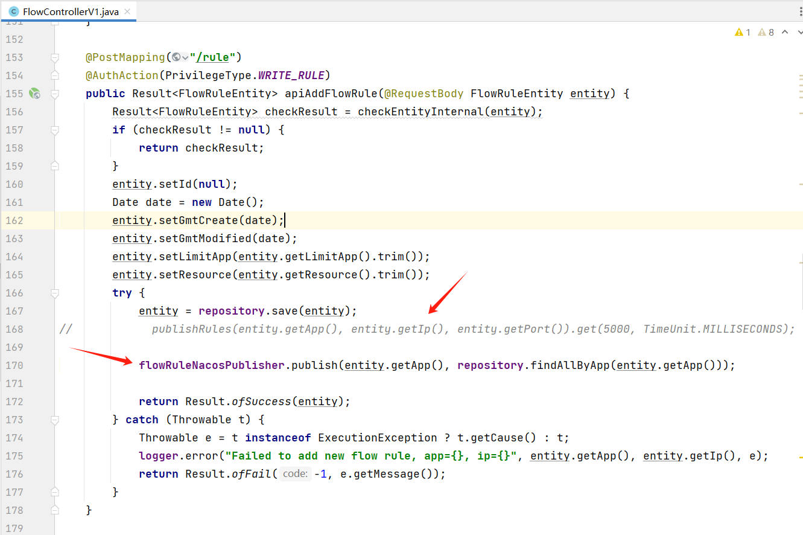Click the setId call on line 160
803x535 pixels.
(x=176, y=184)
